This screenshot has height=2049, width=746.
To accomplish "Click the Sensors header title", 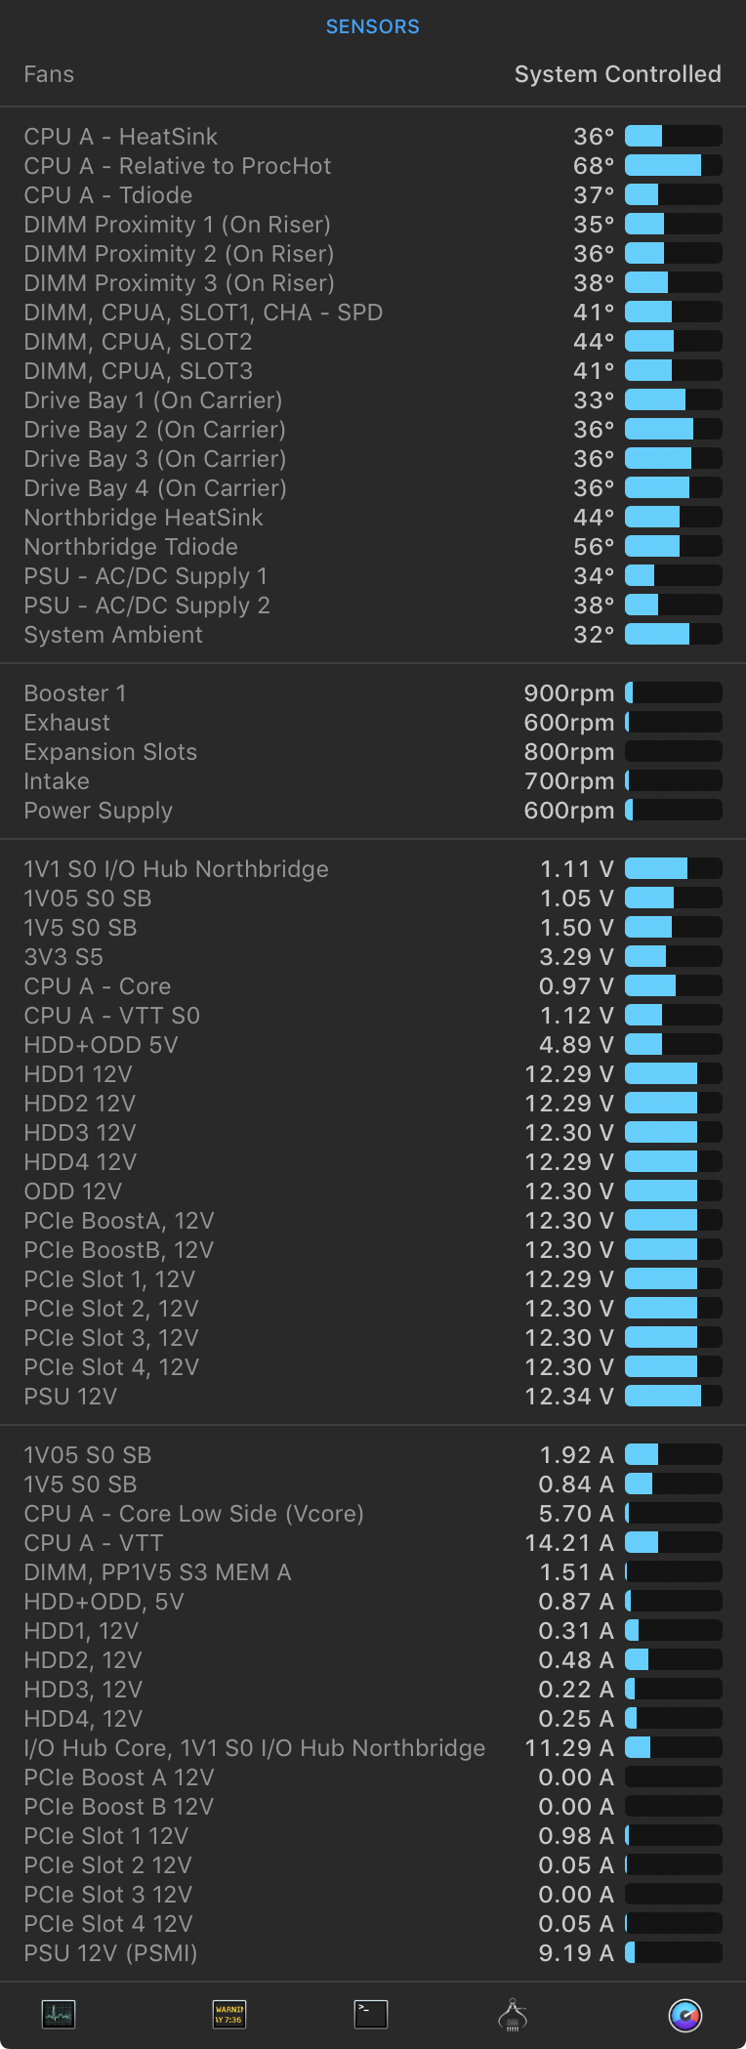I will (x=372, y=26).
